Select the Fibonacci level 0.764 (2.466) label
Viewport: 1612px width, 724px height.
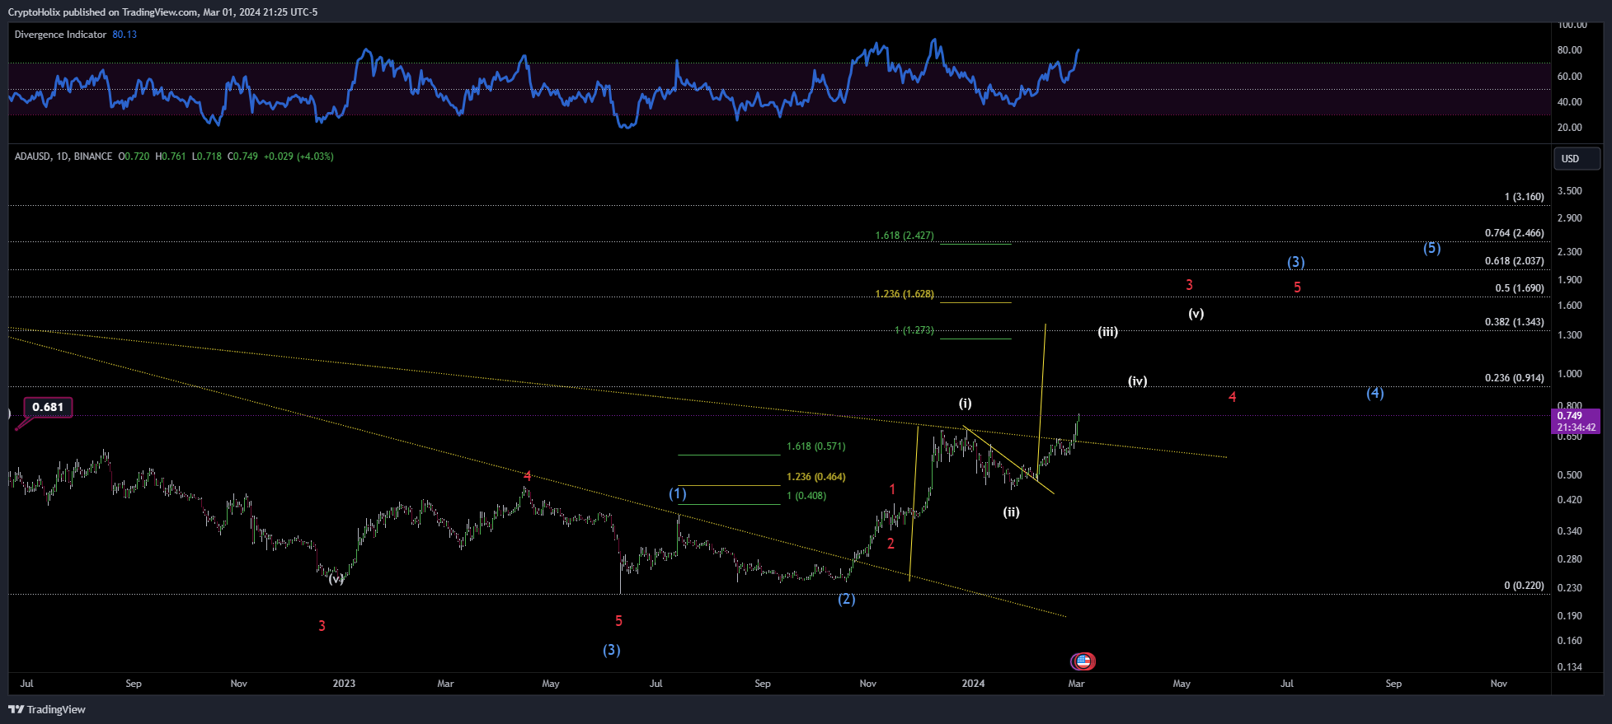[1514, 233]
